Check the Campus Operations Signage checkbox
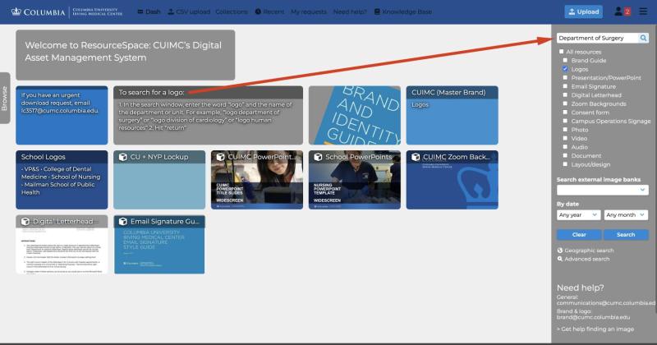Screen dimensions: 657x345 565,121
